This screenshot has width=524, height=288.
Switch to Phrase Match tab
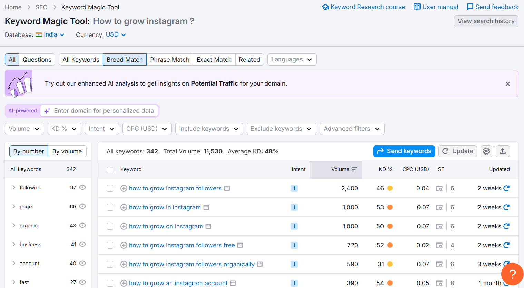[169, 60]
